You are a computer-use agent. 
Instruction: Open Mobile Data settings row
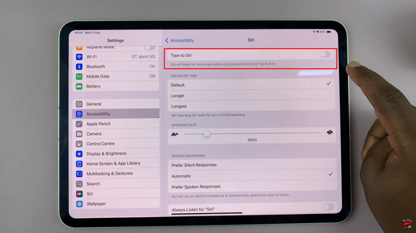pos(116,76)
